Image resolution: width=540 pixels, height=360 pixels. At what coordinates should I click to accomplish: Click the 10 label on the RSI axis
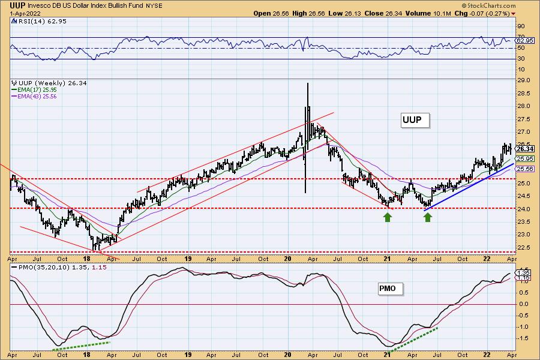tap(521, 70)
